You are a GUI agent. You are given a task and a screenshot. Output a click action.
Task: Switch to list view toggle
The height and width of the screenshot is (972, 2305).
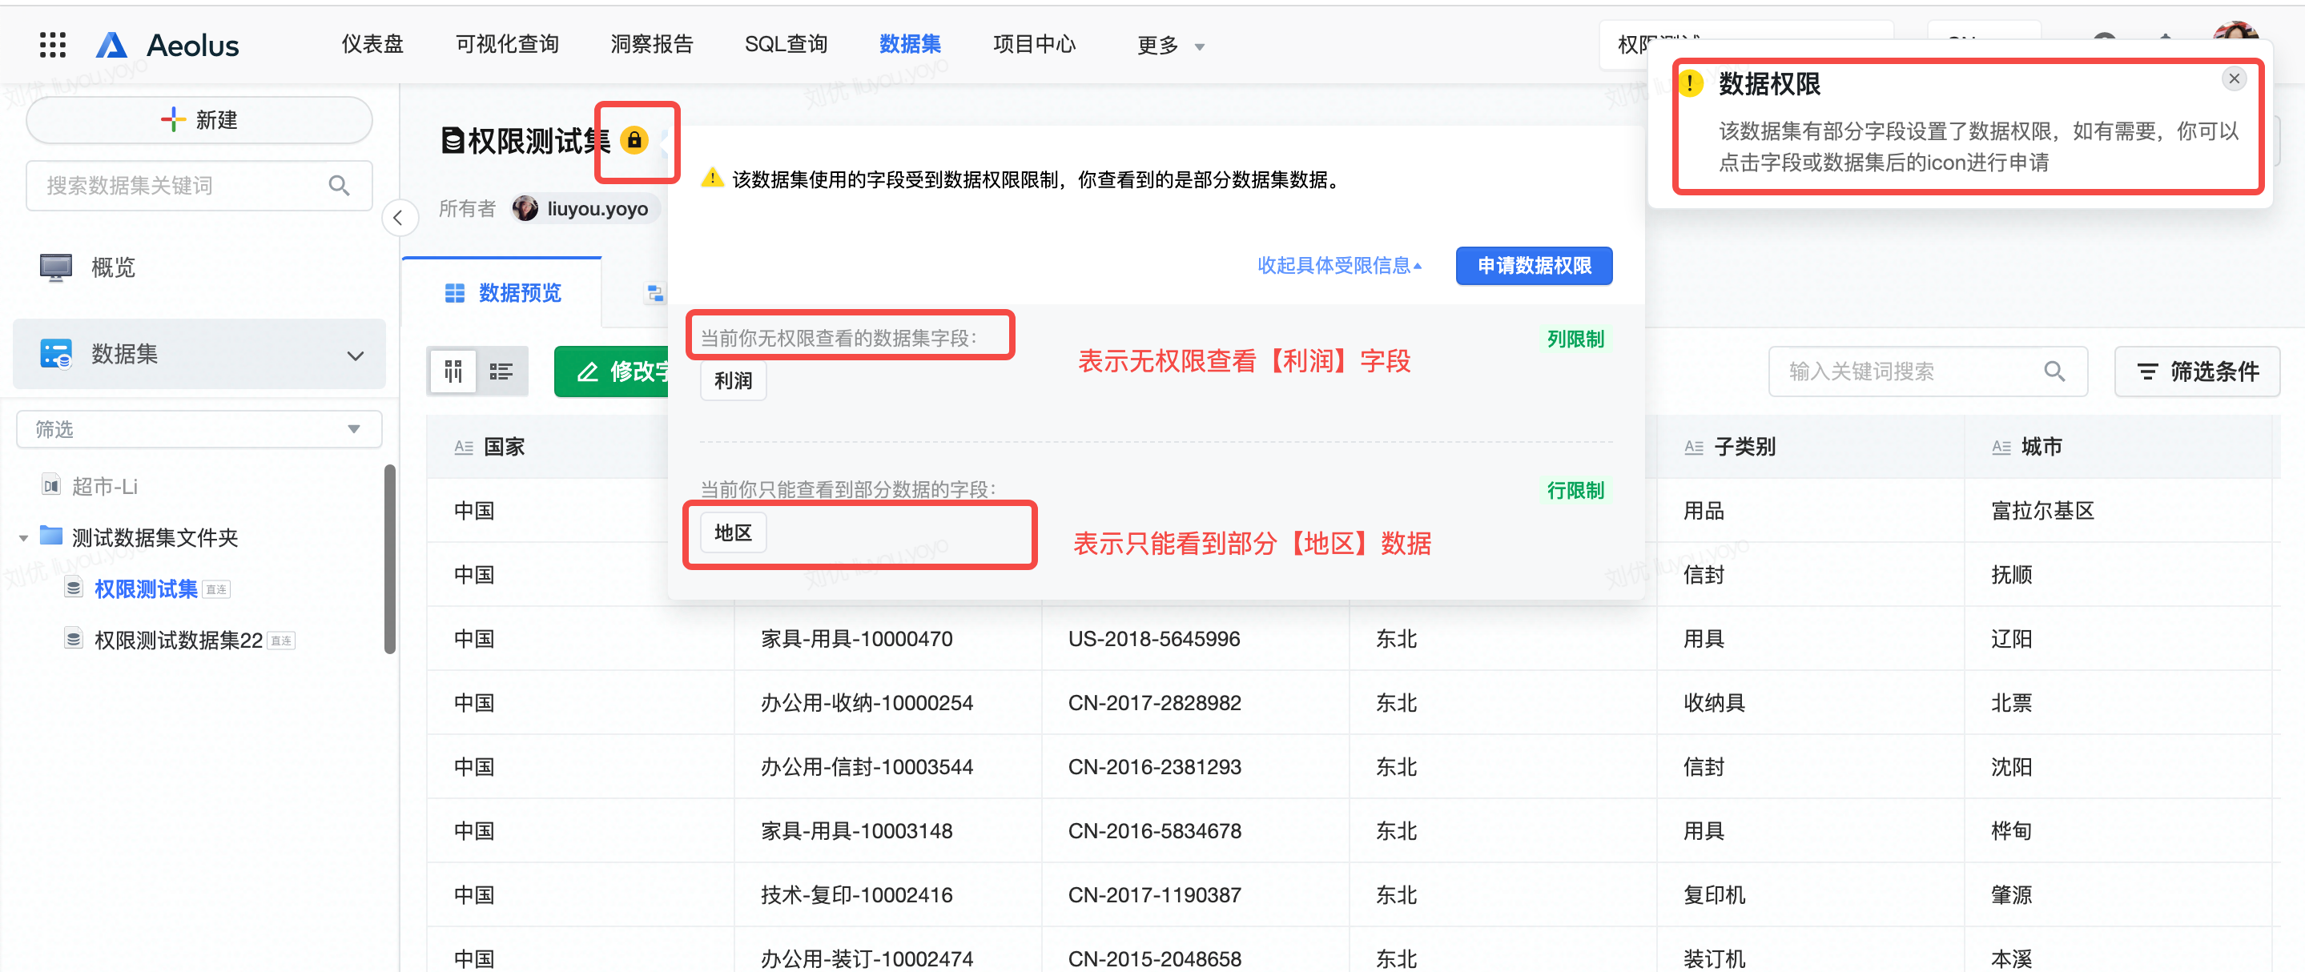point(501,371)
